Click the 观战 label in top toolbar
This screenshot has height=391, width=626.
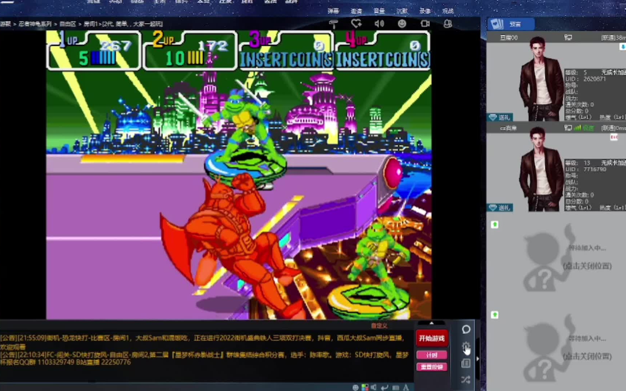click(x=448, y=11)
